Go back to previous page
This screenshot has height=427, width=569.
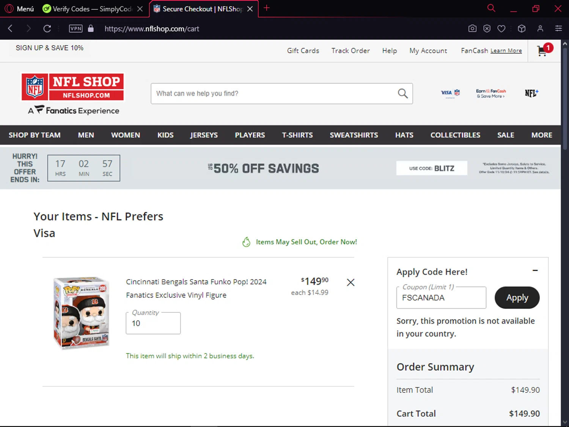[10, 28]
